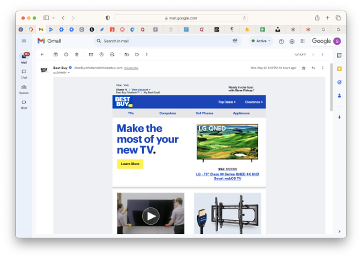Open the Active status dropdown

[261, 41]
